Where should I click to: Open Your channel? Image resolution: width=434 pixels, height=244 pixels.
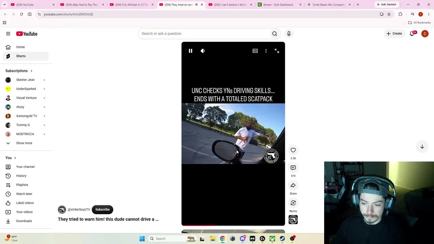point(26,167)
